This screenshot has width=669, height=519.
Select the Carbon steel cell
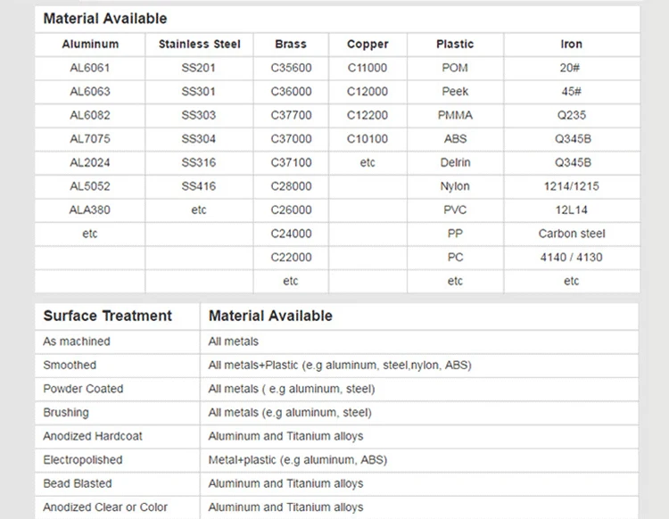[572, 234]
